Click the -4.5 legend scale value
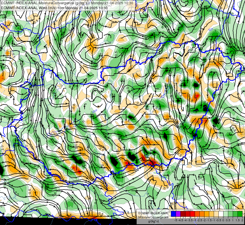 (x=180, y=220)
